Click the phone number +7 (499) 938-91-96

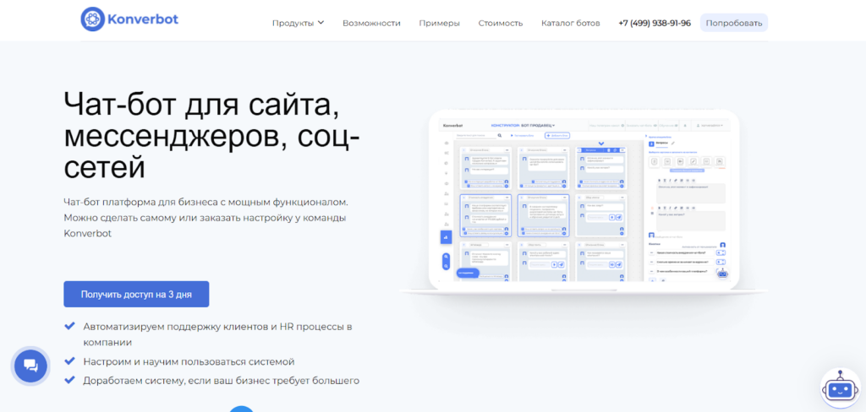654,23
